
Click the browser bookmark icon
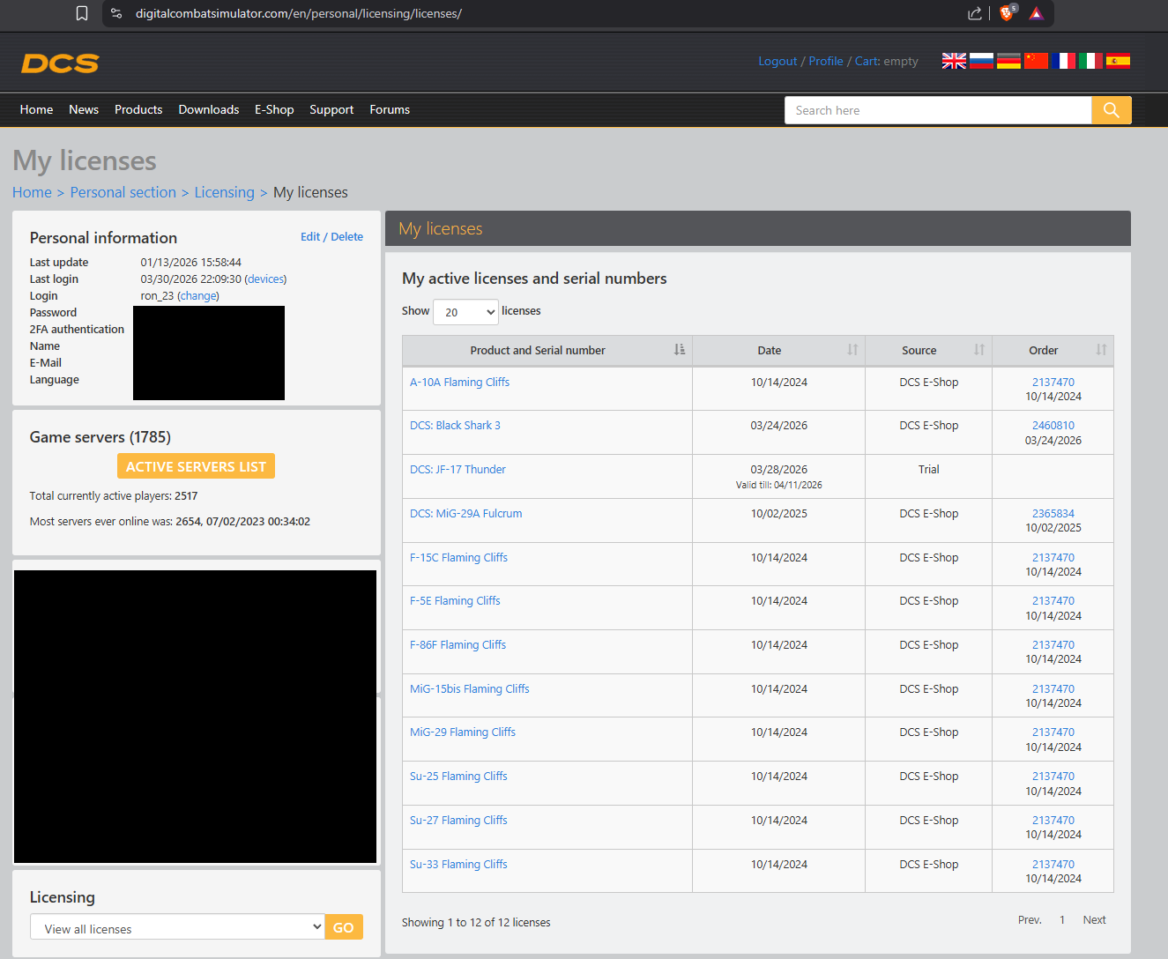82,13
